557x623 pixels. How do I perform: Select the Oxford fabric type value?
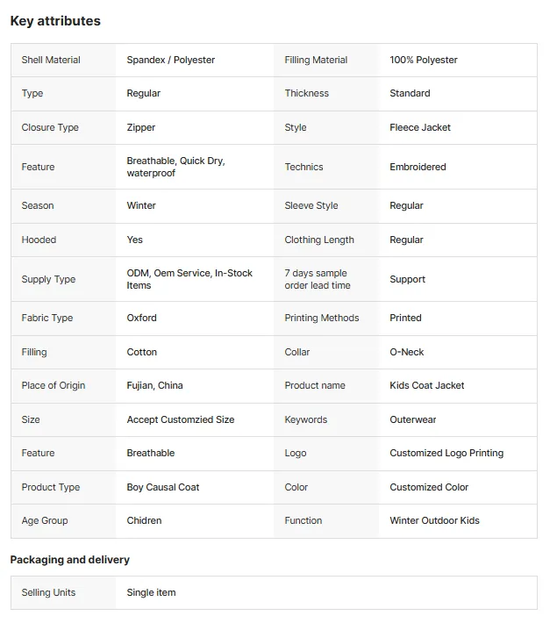pos(141,318)
